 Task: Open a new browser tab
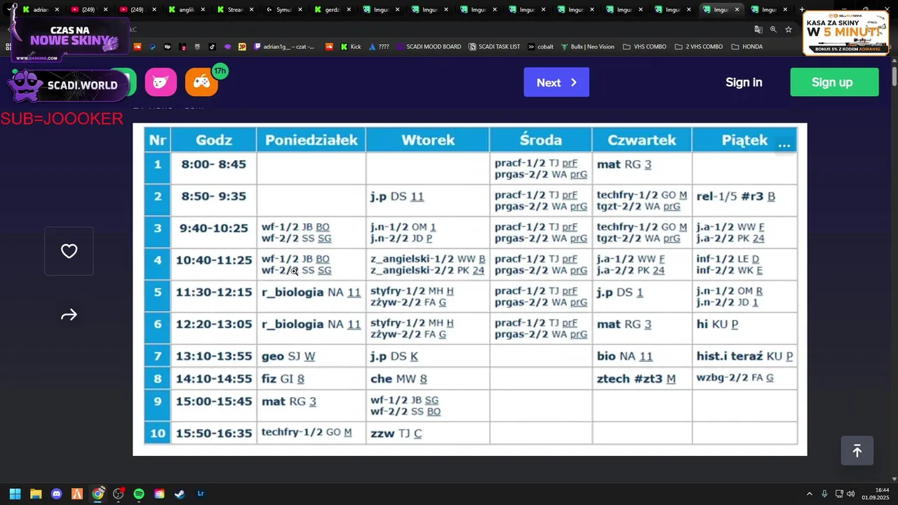802,10
